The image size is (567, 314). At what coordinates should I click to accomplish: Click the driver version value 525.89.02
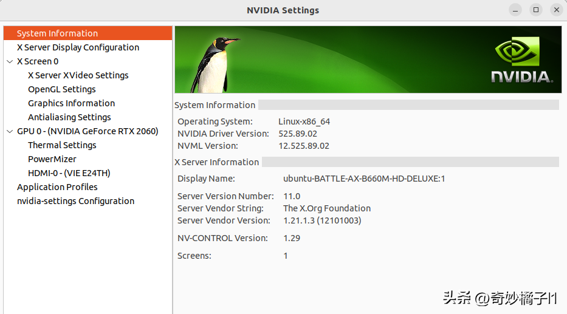point(298,134)
